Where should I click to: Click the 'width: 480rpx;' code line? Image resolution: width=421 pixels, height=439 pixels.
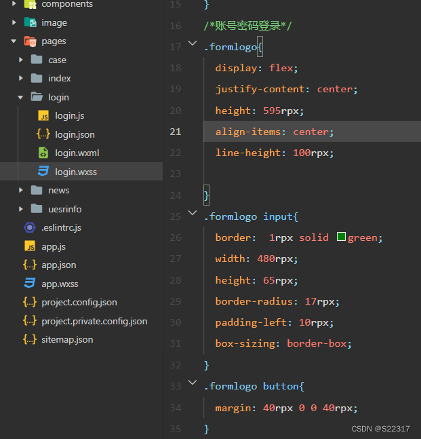[x=256, y=259]
